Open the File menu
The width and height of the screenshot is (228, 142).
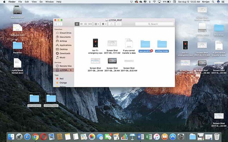[x=20, y=2]
